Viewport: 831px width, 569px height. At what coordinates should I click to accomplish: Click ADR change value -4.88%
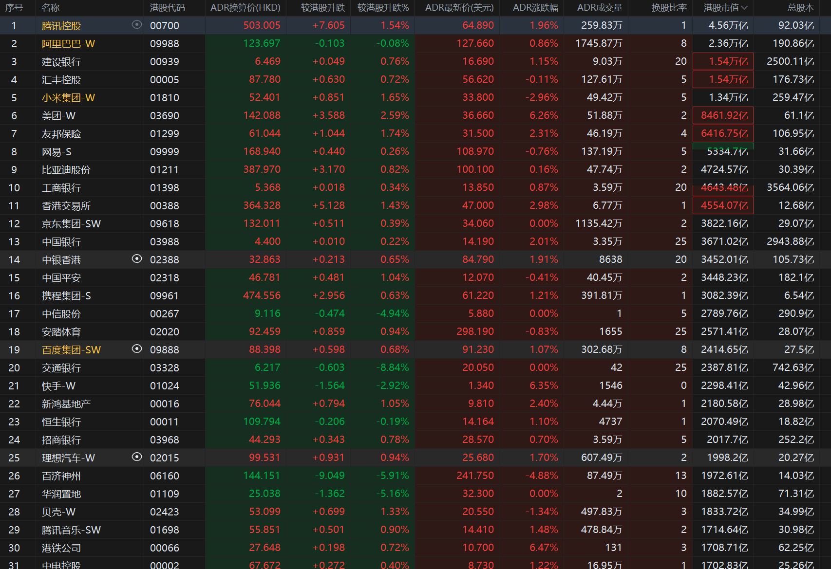point(542,476)
